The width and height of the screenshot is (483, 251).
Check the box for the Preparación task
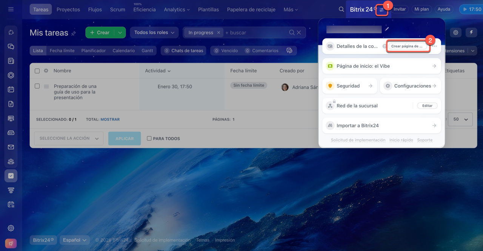37,86
